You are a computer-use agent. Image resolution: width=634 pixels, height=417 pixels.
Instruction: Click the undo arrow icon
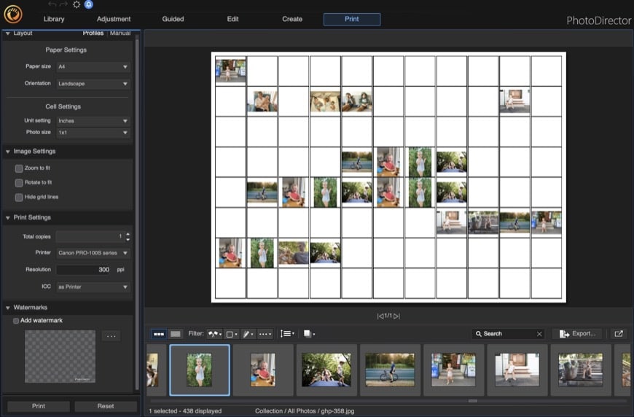pyautogui.click(x=52, y=4)
